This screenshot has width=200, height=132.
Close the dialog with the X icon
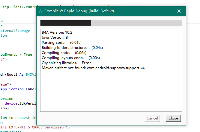point(179,11)
